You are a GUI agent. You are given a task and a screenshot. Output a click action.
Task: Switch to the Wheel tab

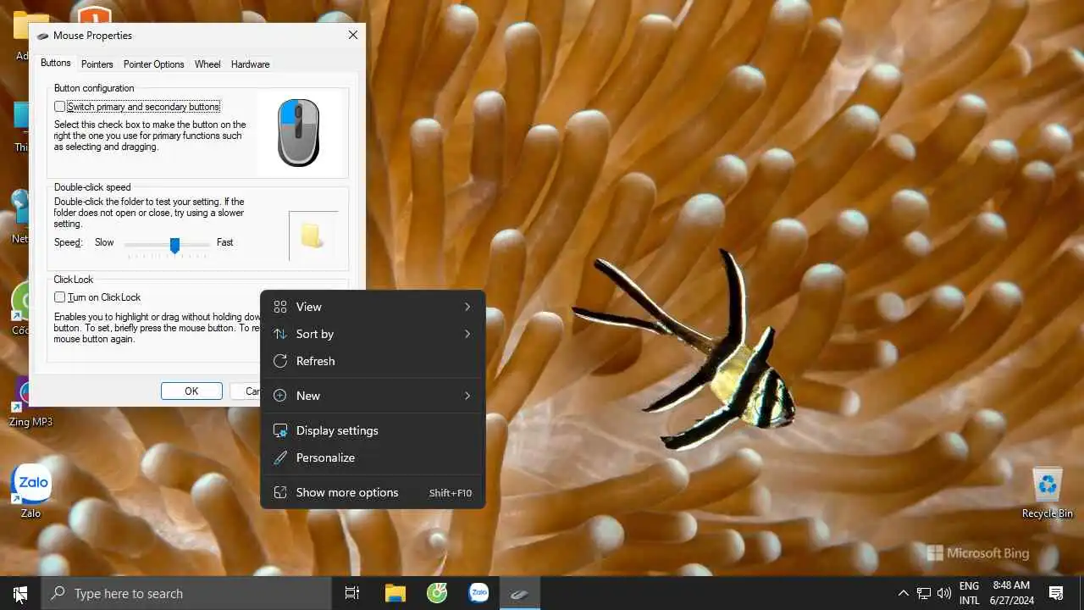[207, 64]
